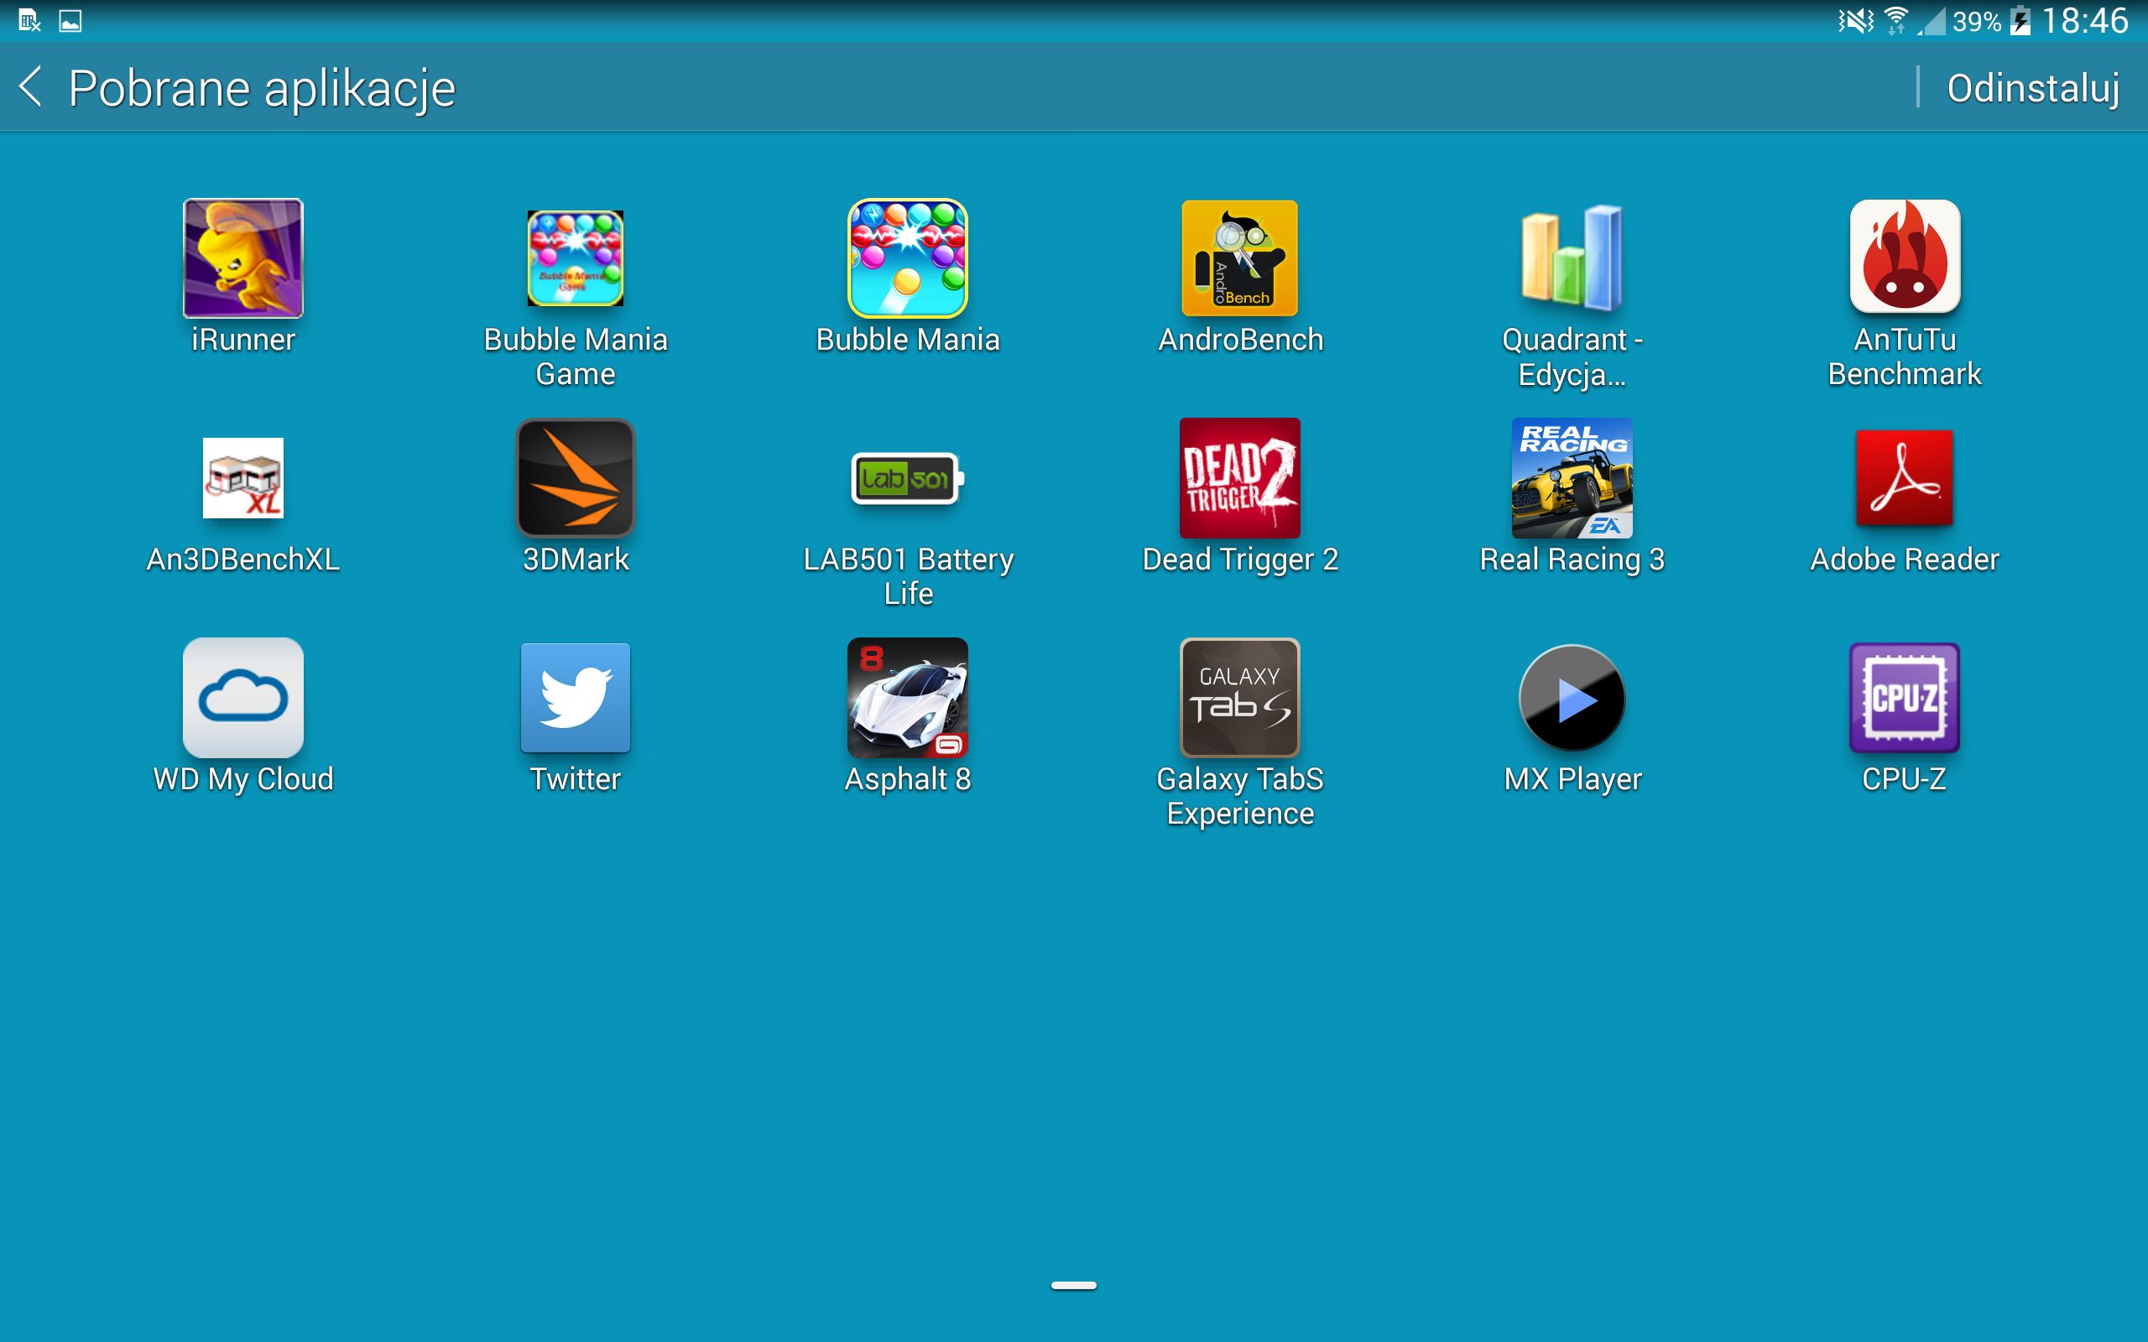Open the Adobe Reader icon

click(1905, 478)
